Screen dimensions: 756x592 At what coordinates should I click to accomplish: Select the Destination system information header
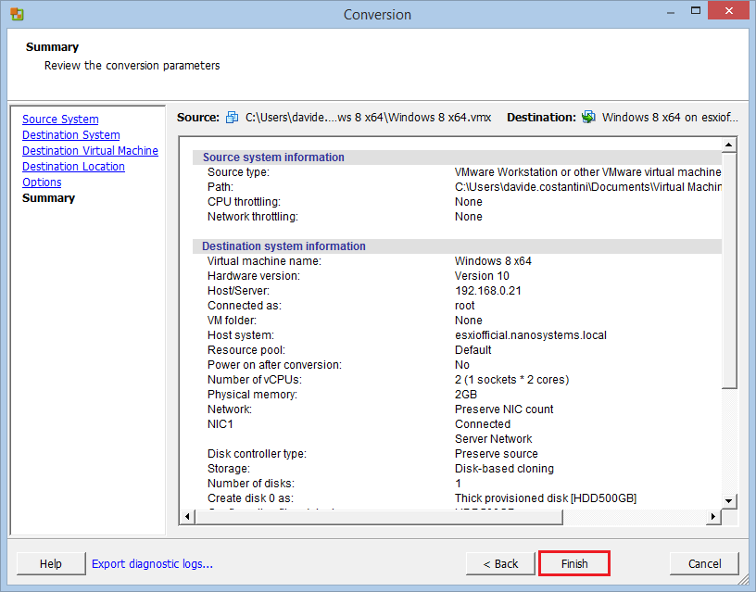(283, 246)
